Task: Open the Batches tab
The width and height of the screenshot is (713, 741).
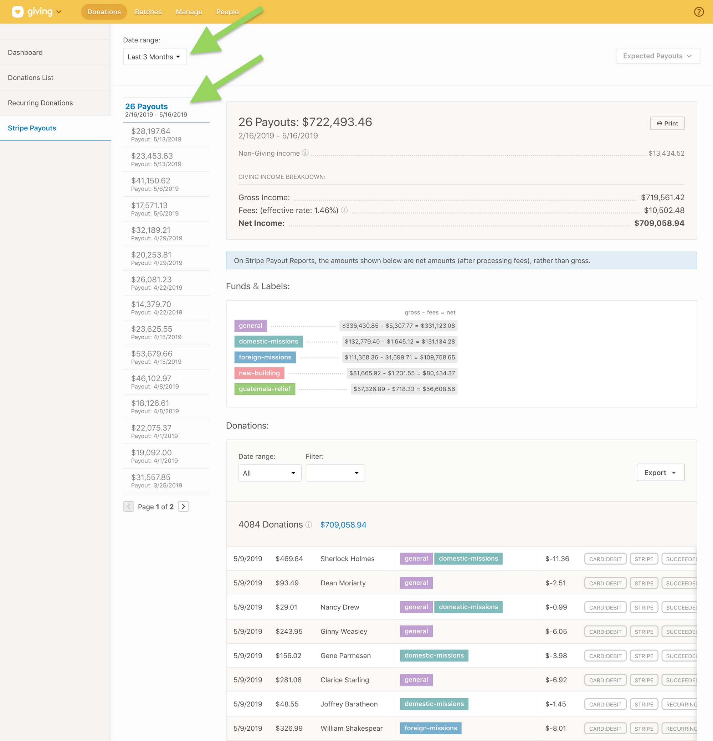Action: point(148,12)
